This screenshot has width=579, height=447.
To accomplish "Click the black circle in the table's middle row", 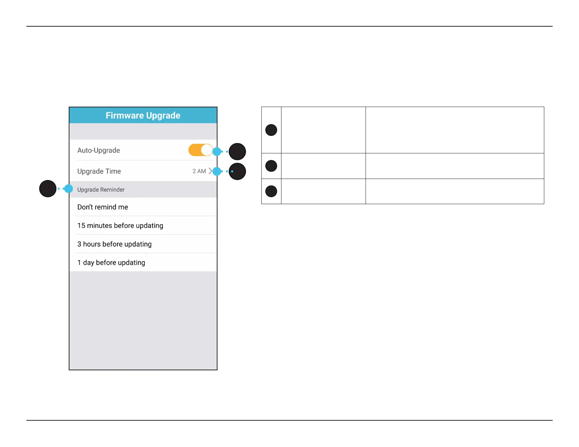I will coord(271,166).
